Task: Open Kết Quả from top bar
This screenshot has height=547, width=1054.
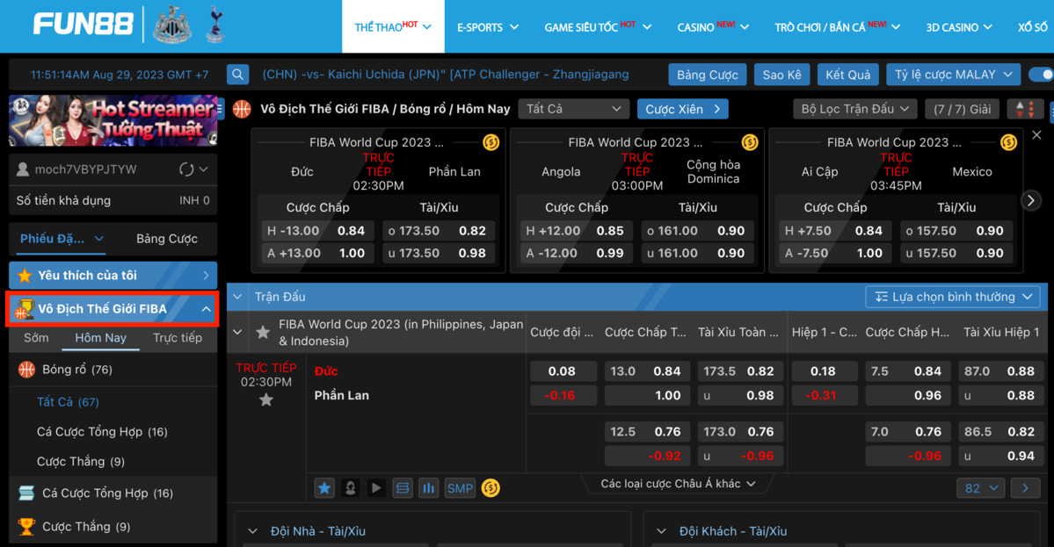Action: click(x=847, y=74)
